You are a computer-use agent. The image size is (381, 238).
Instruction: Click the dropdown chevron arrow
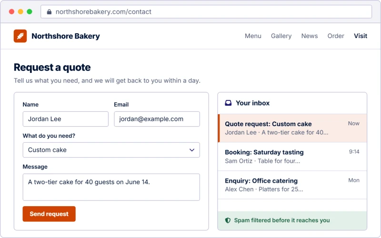pyautogui.click(x=192, y=150)
